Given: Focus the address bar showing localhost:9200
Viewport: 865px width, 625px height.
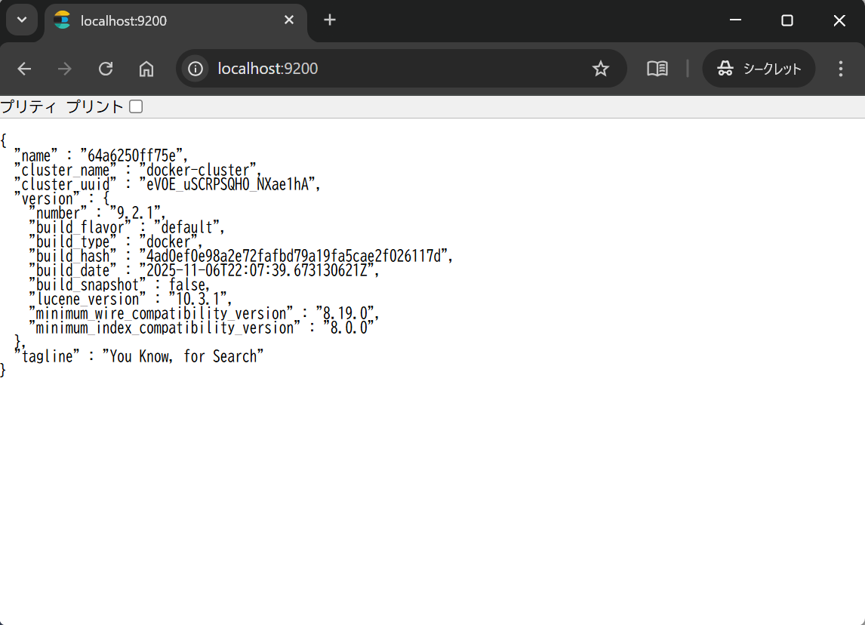Looking at the screenshot, I should (392, 69).
